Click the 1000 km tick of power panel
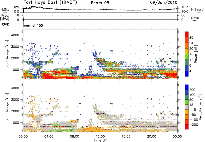 [15, 69]
